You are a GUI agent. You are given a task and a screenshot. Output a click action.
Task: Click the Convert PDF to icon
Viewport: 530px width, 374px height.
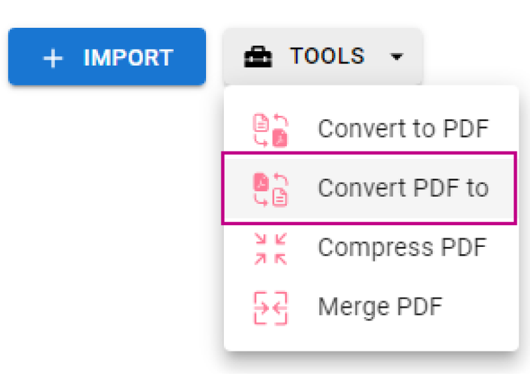(x=271, y=189)
